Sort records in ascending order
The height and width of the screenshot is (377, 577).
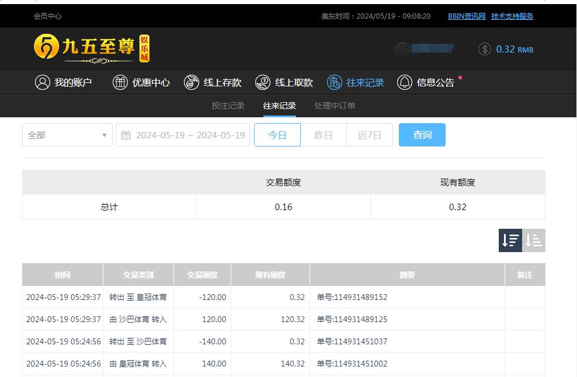[x=534, y=240]
